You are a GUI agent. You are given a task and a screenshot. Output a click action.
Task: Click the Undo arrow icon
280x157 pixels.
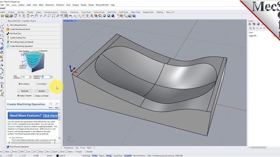click(x=32, y=16)
